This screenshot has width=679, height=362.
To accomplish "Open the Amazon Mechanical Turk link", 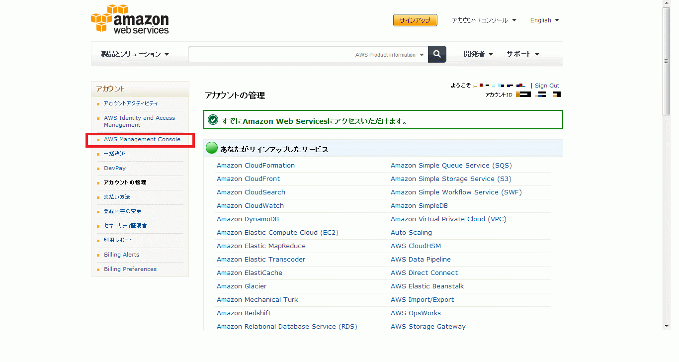I will pos(257,300).
